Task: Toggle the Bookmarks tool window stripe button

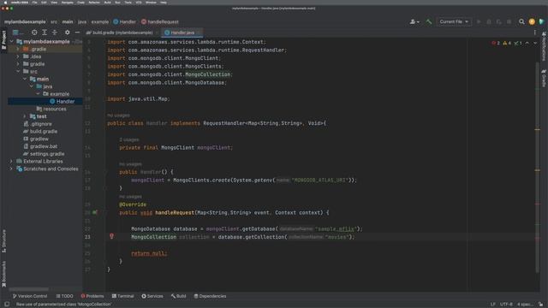Action: [3, 274]
